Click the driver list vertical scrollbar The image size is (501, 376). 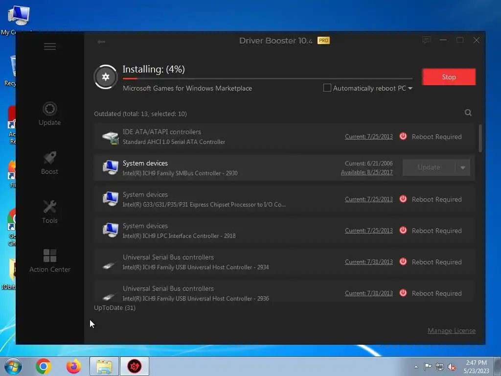(480, 138)
